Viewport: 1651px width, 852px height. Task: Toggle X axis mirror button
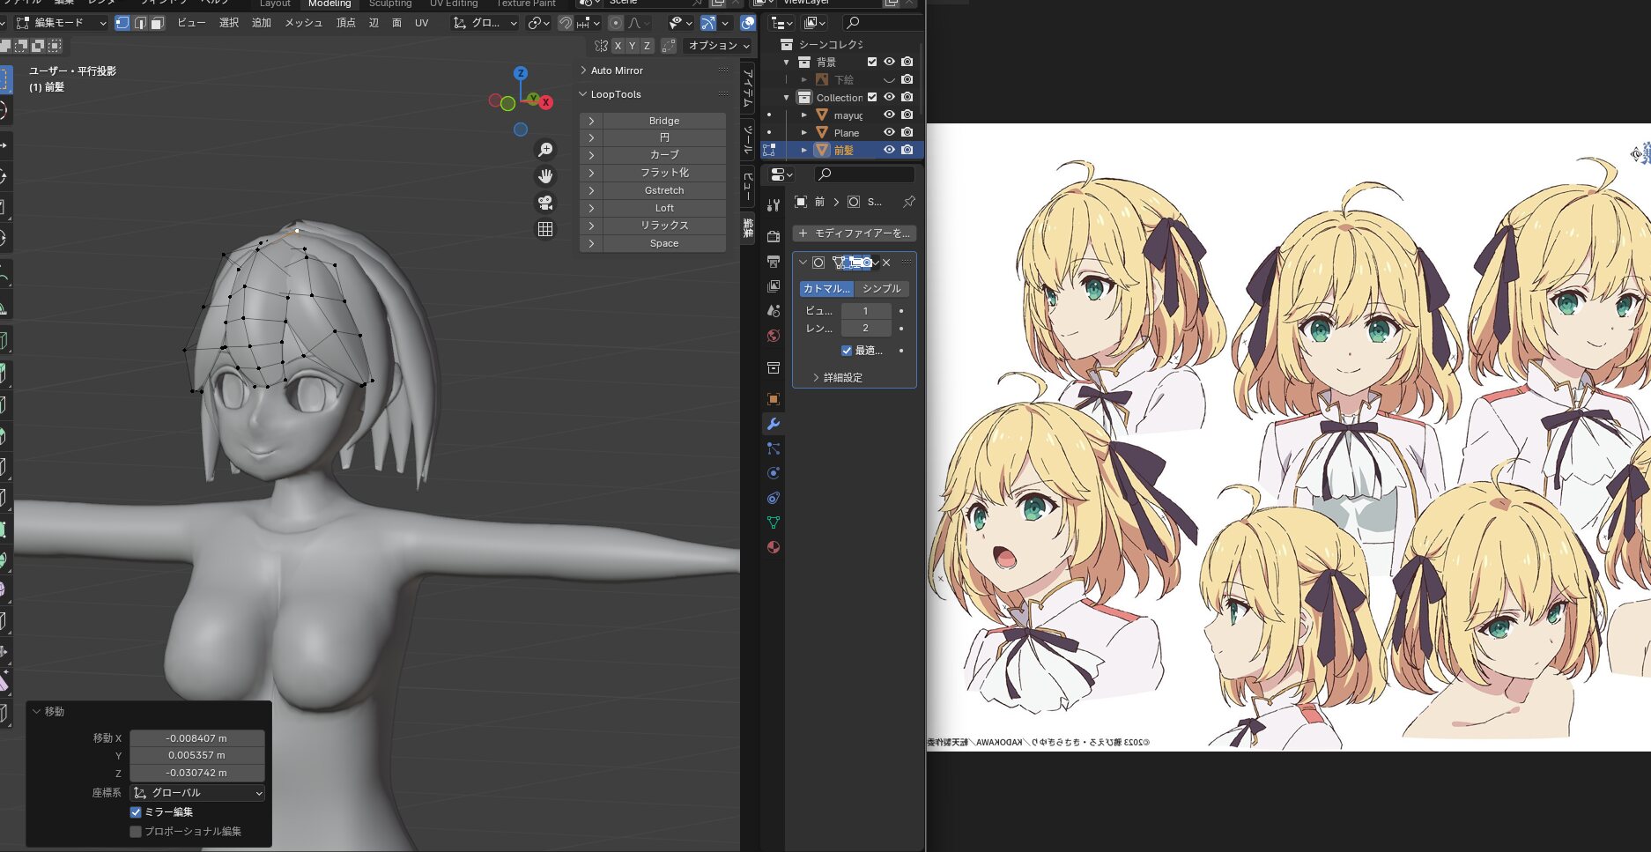click(x=618, y=46)
